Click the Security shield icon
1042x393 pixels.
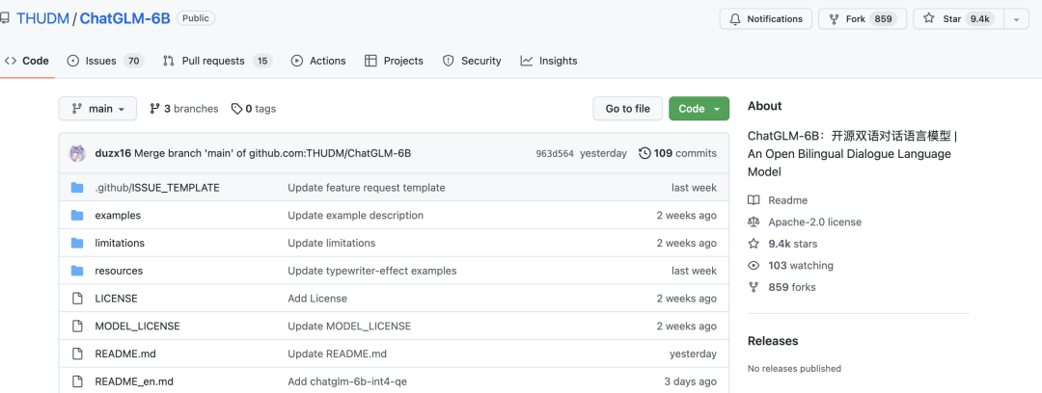click(x=448, y=61)
